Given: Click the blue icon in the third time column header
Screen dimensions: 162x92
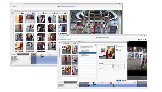Looking at the screenshot, I should pos(44,13).
